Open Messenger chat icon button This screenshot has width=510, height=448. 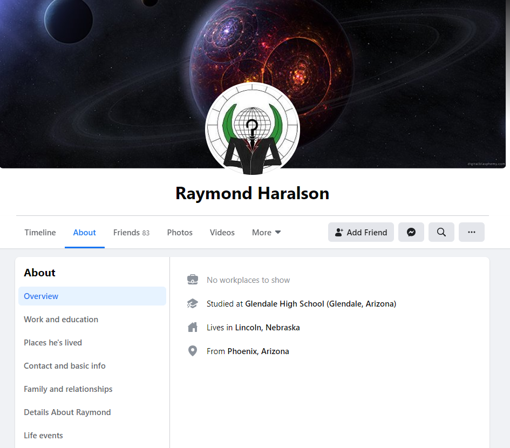click(x=411, y=232)
